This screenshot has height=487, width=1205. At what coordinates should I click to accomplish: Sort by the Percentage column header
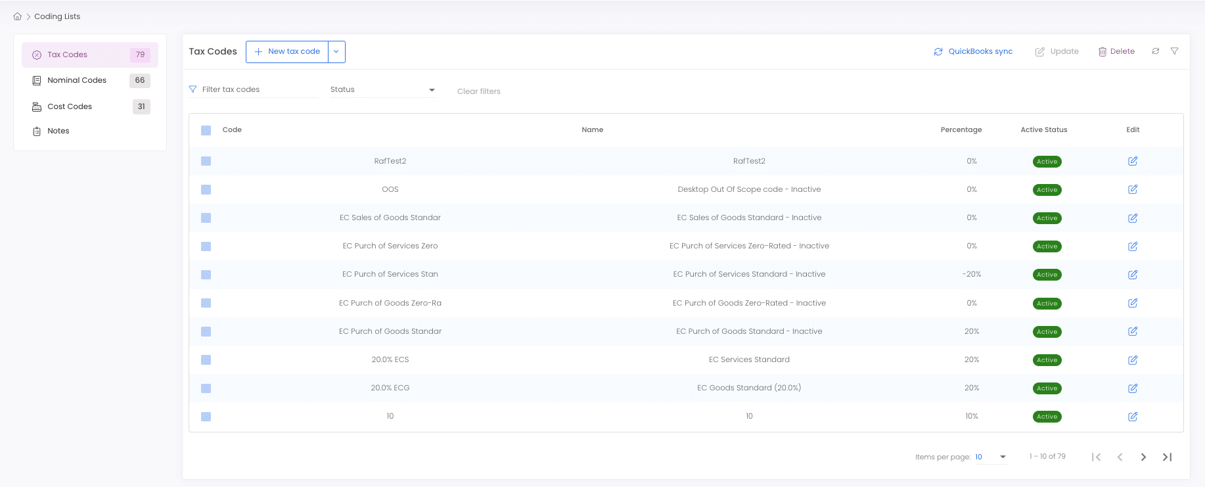(x=961, y=129)
